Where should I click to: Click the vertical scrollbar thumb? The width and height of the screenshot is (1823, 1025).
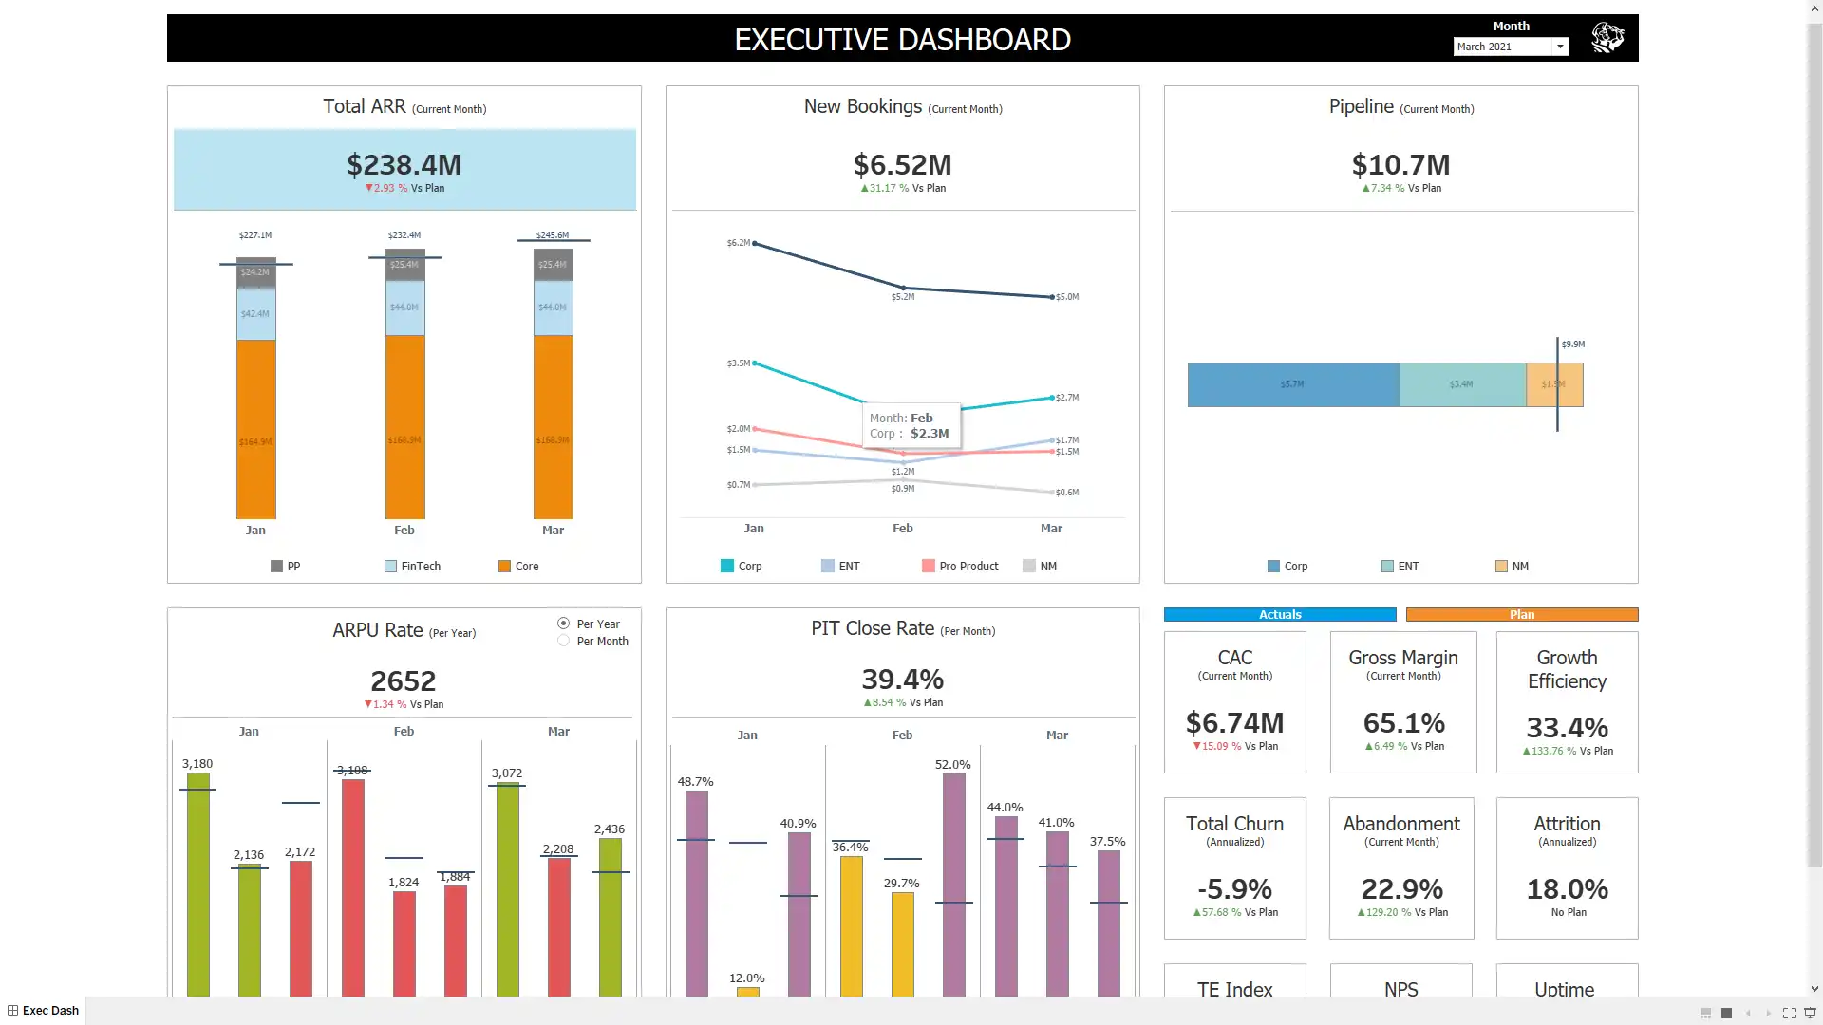(x=1814, y=444)
